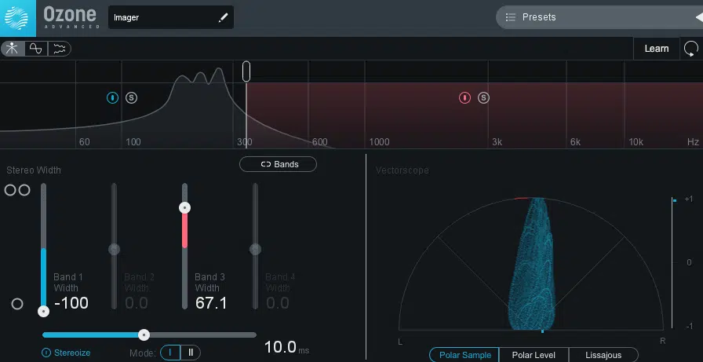Toggle the red band 3 bypass icon
The width and height of the screenshot is (703, 362).
point(465,97)
